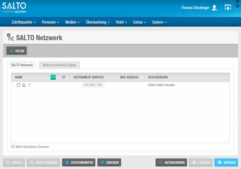Open the Medien dropdown menu

click(x=72, y=22)
